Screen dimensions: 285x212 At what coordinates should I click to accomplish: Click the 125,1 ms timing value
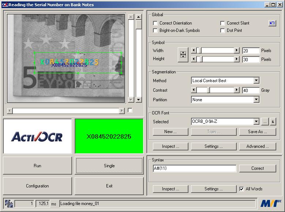point(43,204)
